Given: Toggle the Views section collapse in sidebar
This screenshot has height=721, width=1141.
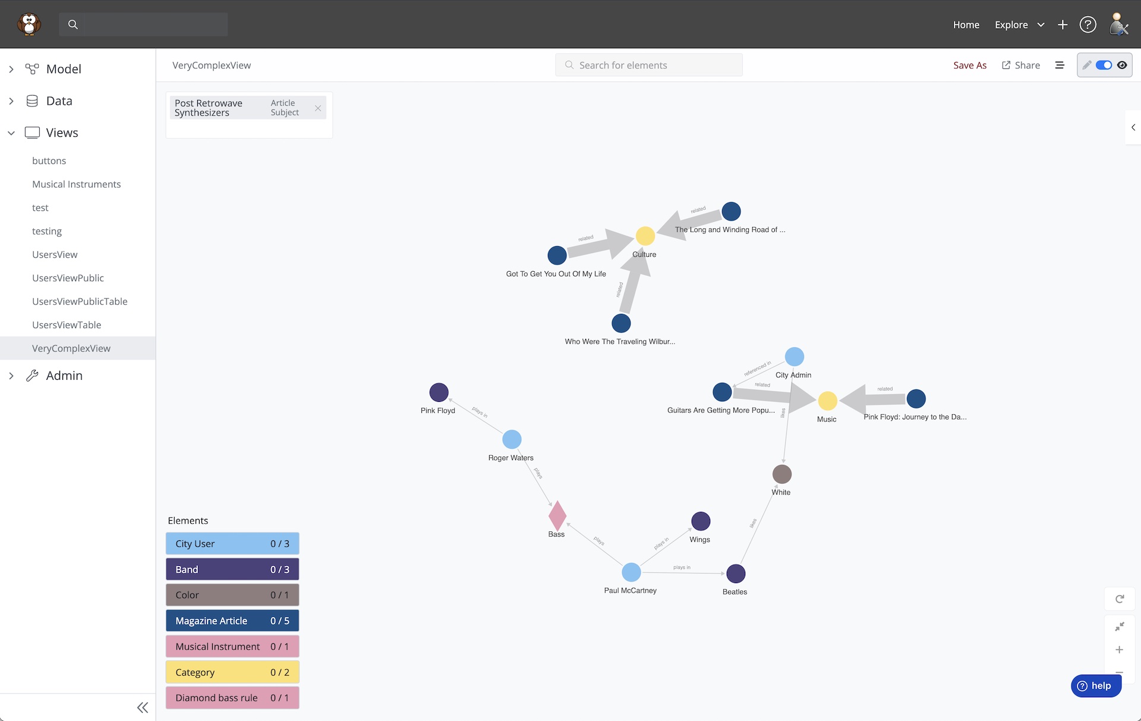Looking at the screenshot, I should tap(11, 132).
